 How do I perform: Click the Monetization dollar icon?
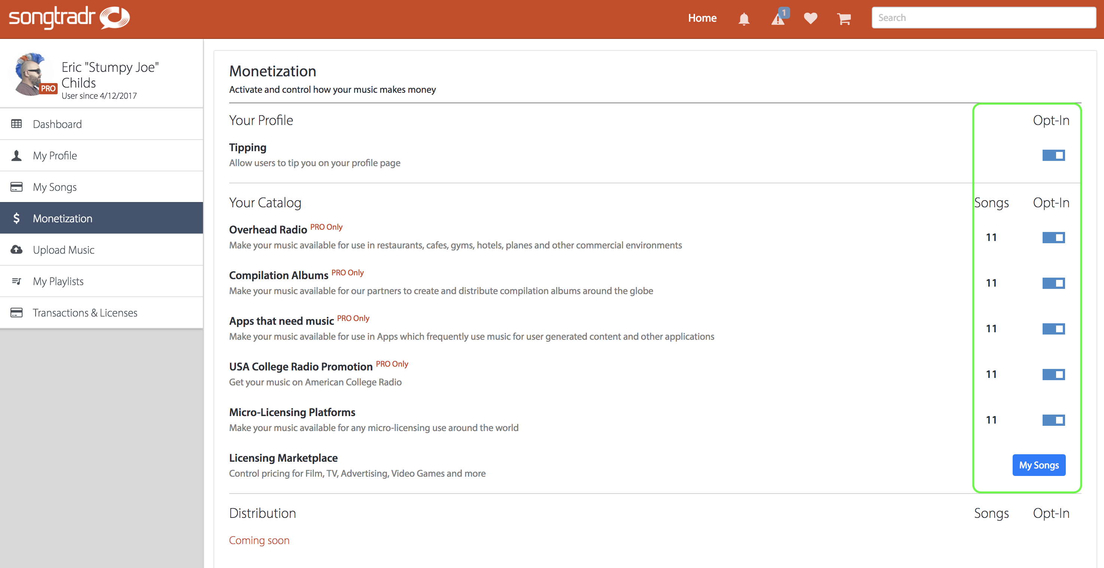click(x=16, y=218)
